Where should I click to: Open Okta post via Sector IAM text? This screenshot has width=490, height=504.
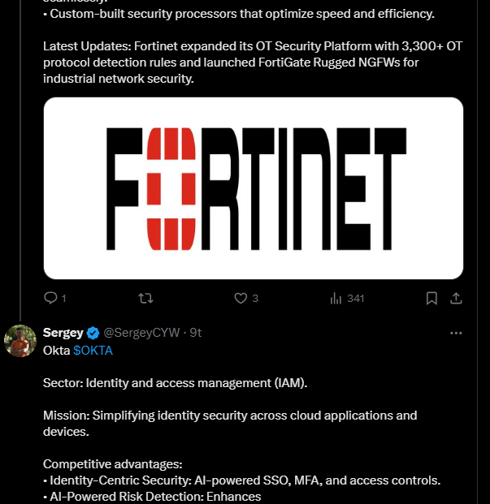click(x=176, y=383)
